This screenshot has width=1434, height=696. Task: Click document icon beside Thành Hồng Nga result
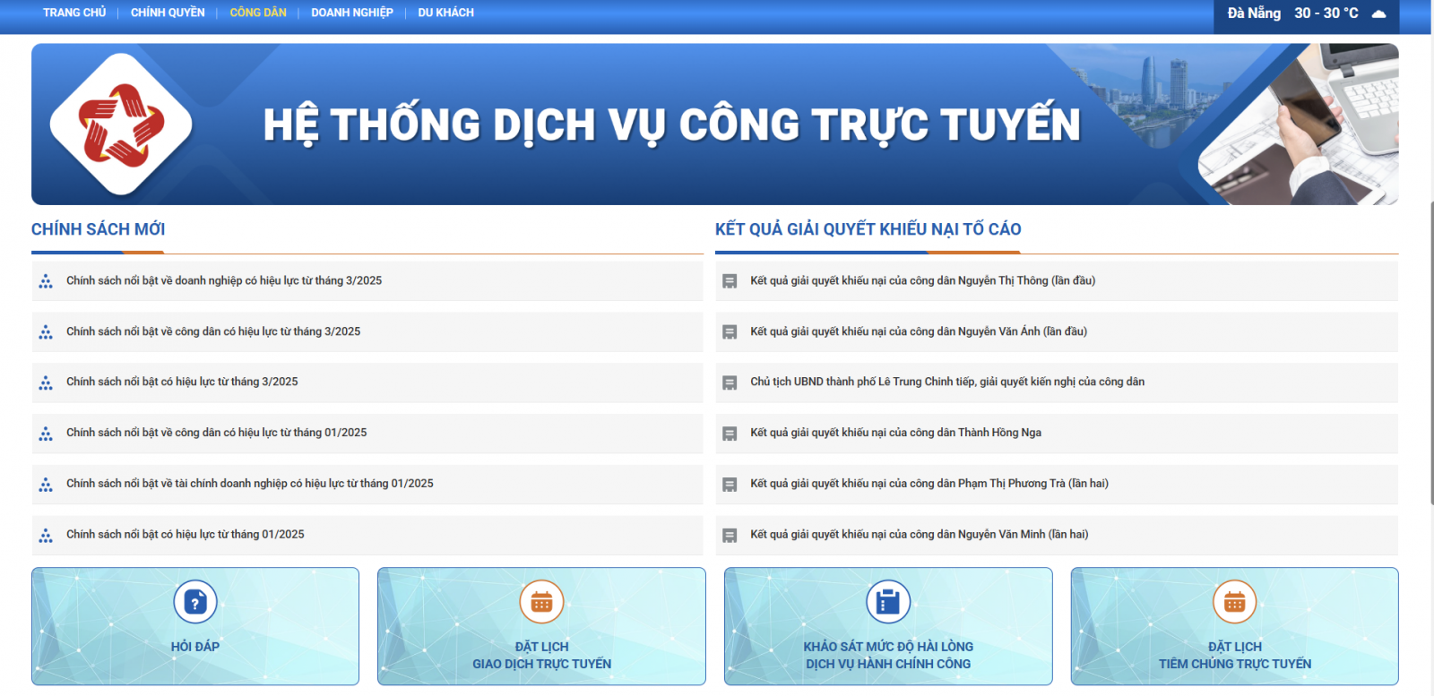point(730,434)
